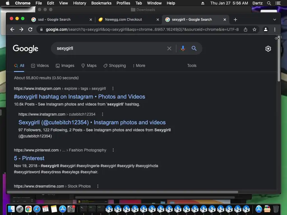Click the share page icon in address bar

(246, 29)
